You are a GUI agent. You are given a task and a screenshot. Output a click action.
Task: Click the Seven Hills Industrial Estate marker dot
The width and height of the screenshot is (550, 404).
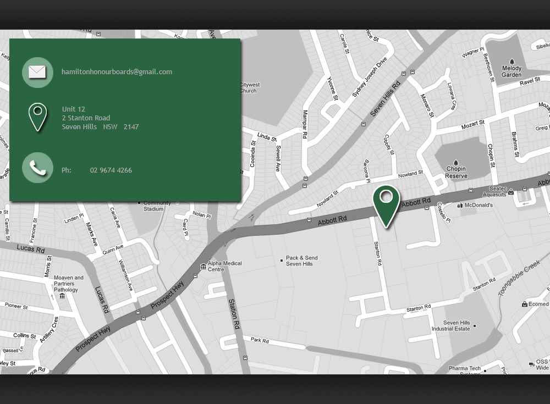475,326
